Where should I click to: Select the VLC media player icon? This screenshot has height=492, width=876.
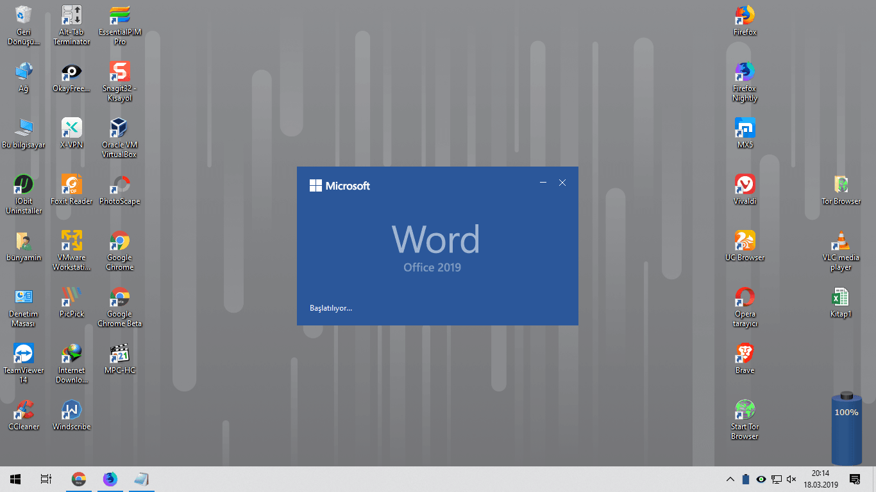[x=841, y=251]
